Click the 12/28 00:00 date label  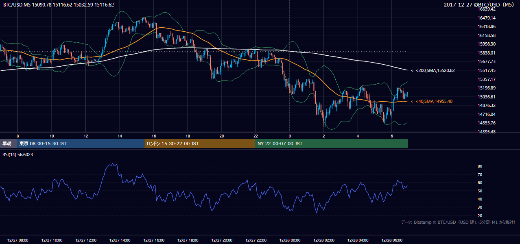pyautogui.click(x=290, y=240)
